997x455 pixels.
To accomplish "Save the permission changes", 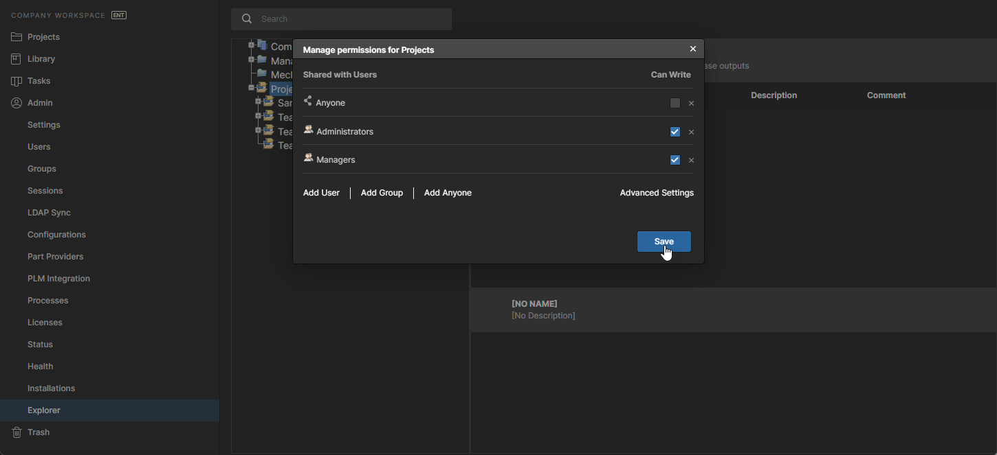I will click(664, 242).
